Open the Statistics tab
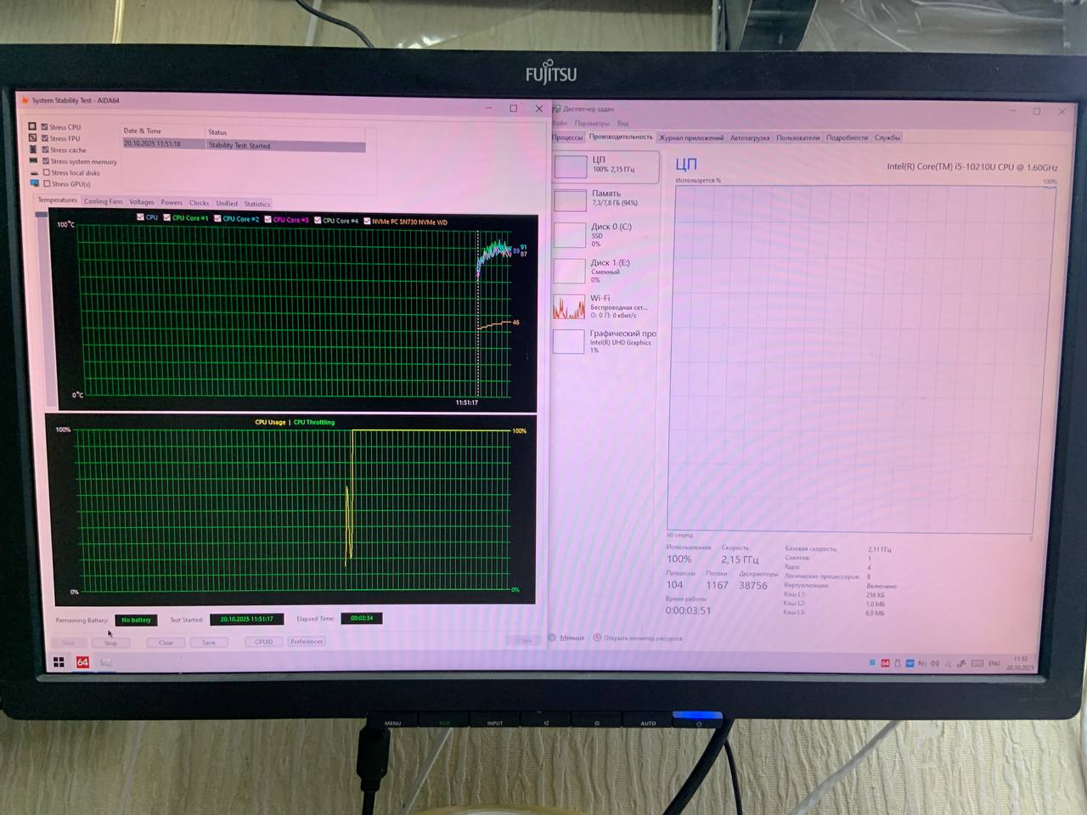This screenshot has width=1087, height=815. click(256, 204)
